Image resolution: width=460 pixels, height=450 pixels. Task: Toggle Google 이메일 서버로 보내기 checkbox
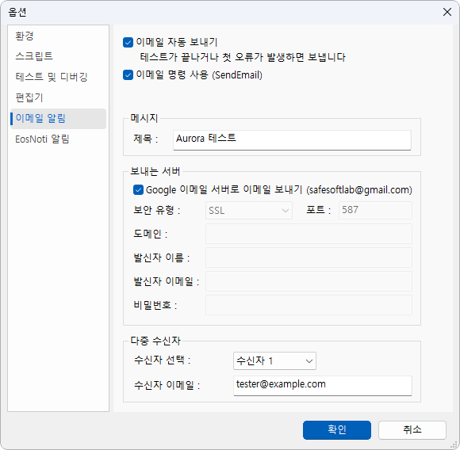pyautogui.click(x=138, y=190)
